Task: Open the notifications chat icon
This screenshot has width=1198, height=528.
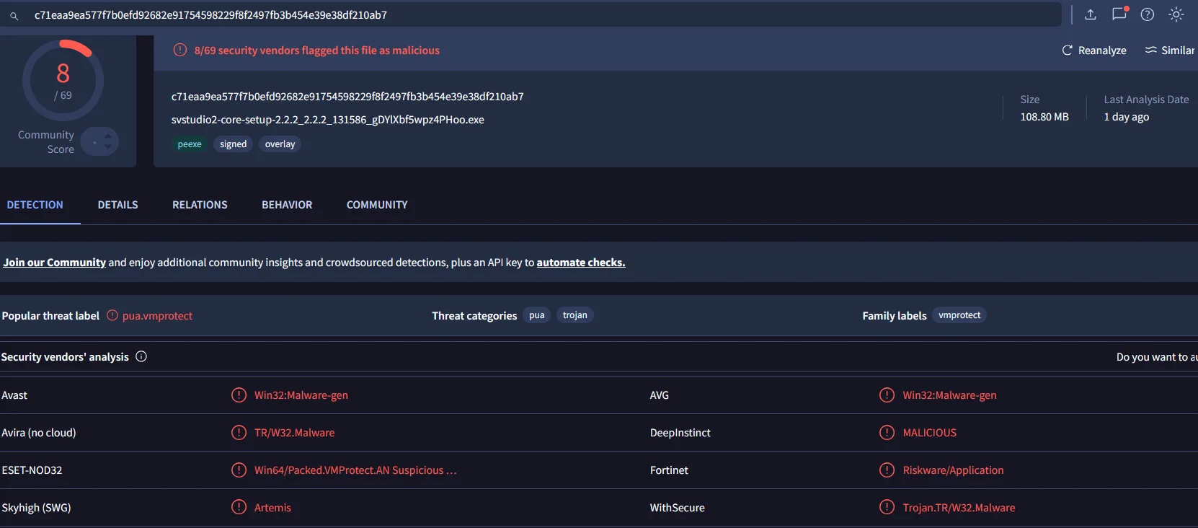Action: tap(1119, 14)
